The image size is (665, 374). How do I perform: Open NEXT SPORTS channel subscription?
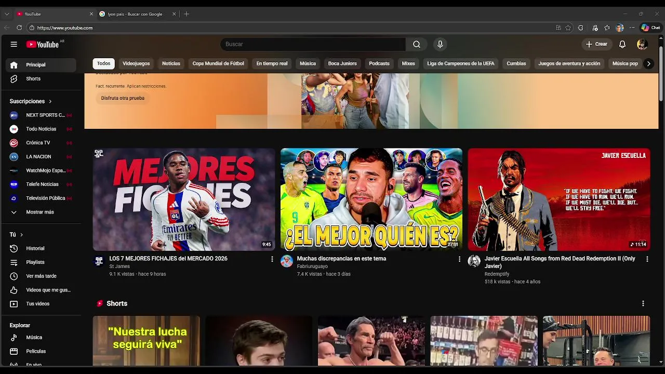coord(41,115)
